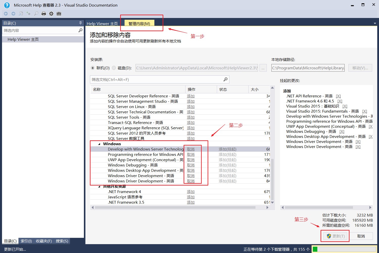Open the top-right panel dropdown arrow
379x253 pixels.
[x=374, y=23]
